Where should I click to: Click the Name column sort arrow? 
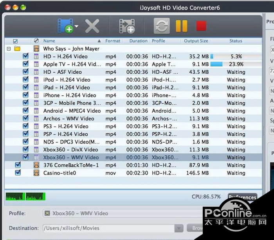(99, 41)
